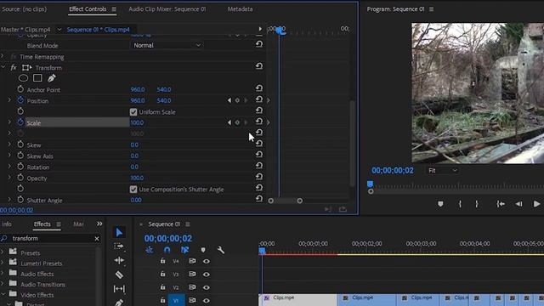Mark Out point in Program monitor
The image size is (544, 306).
(477, 204)
